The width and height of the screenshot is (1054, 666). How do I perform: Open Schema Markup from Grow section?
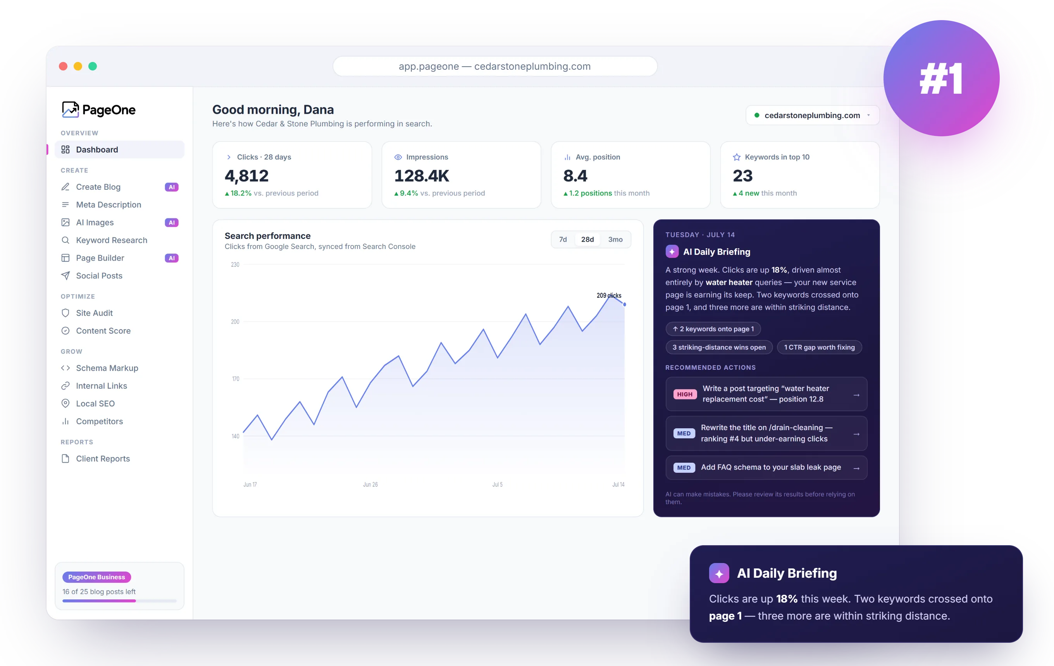(x=119, y=368)
